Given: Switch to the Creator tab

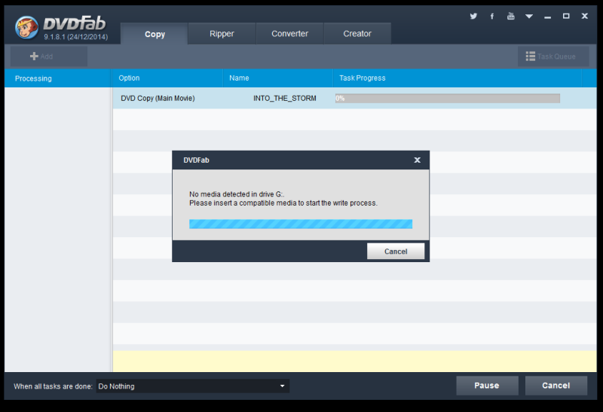Looking at the screenshot, I should tap(357, 34).
